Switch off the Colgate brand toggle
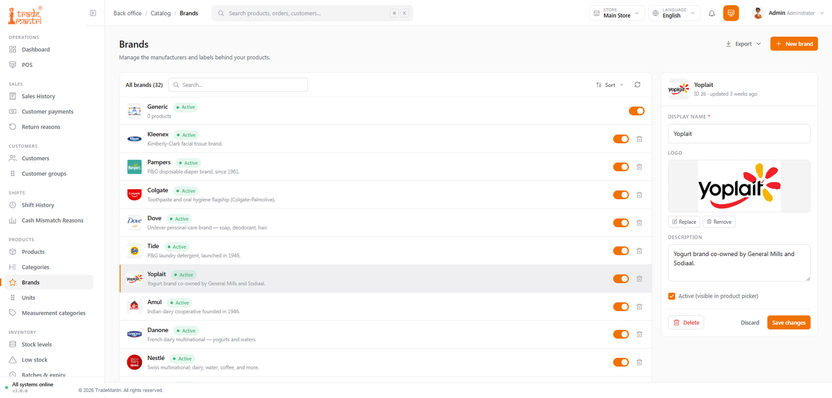Screen dimensions: 832x398 (x=621, y=195)
